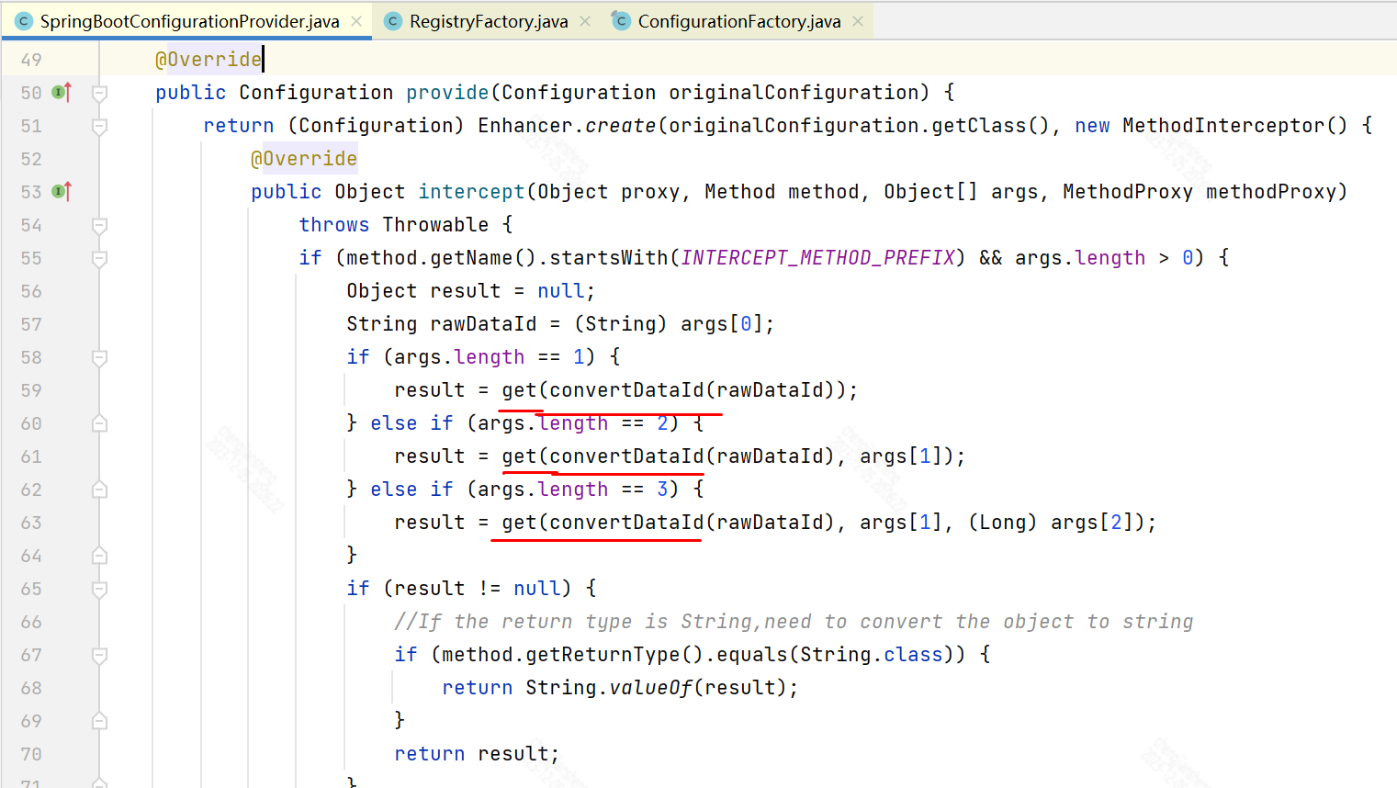Click the highlighted @Override annotation on line 52

(304, 159)
